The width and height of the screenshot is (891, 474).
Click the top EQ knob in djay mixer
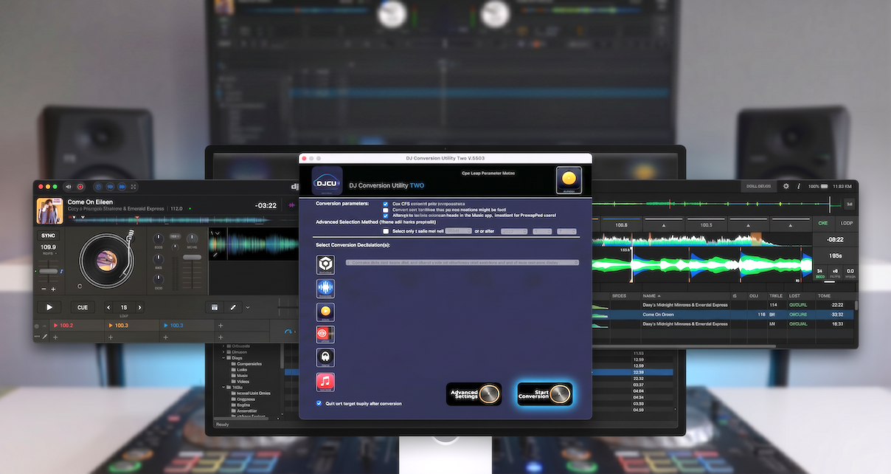click(x=159, y=238)
